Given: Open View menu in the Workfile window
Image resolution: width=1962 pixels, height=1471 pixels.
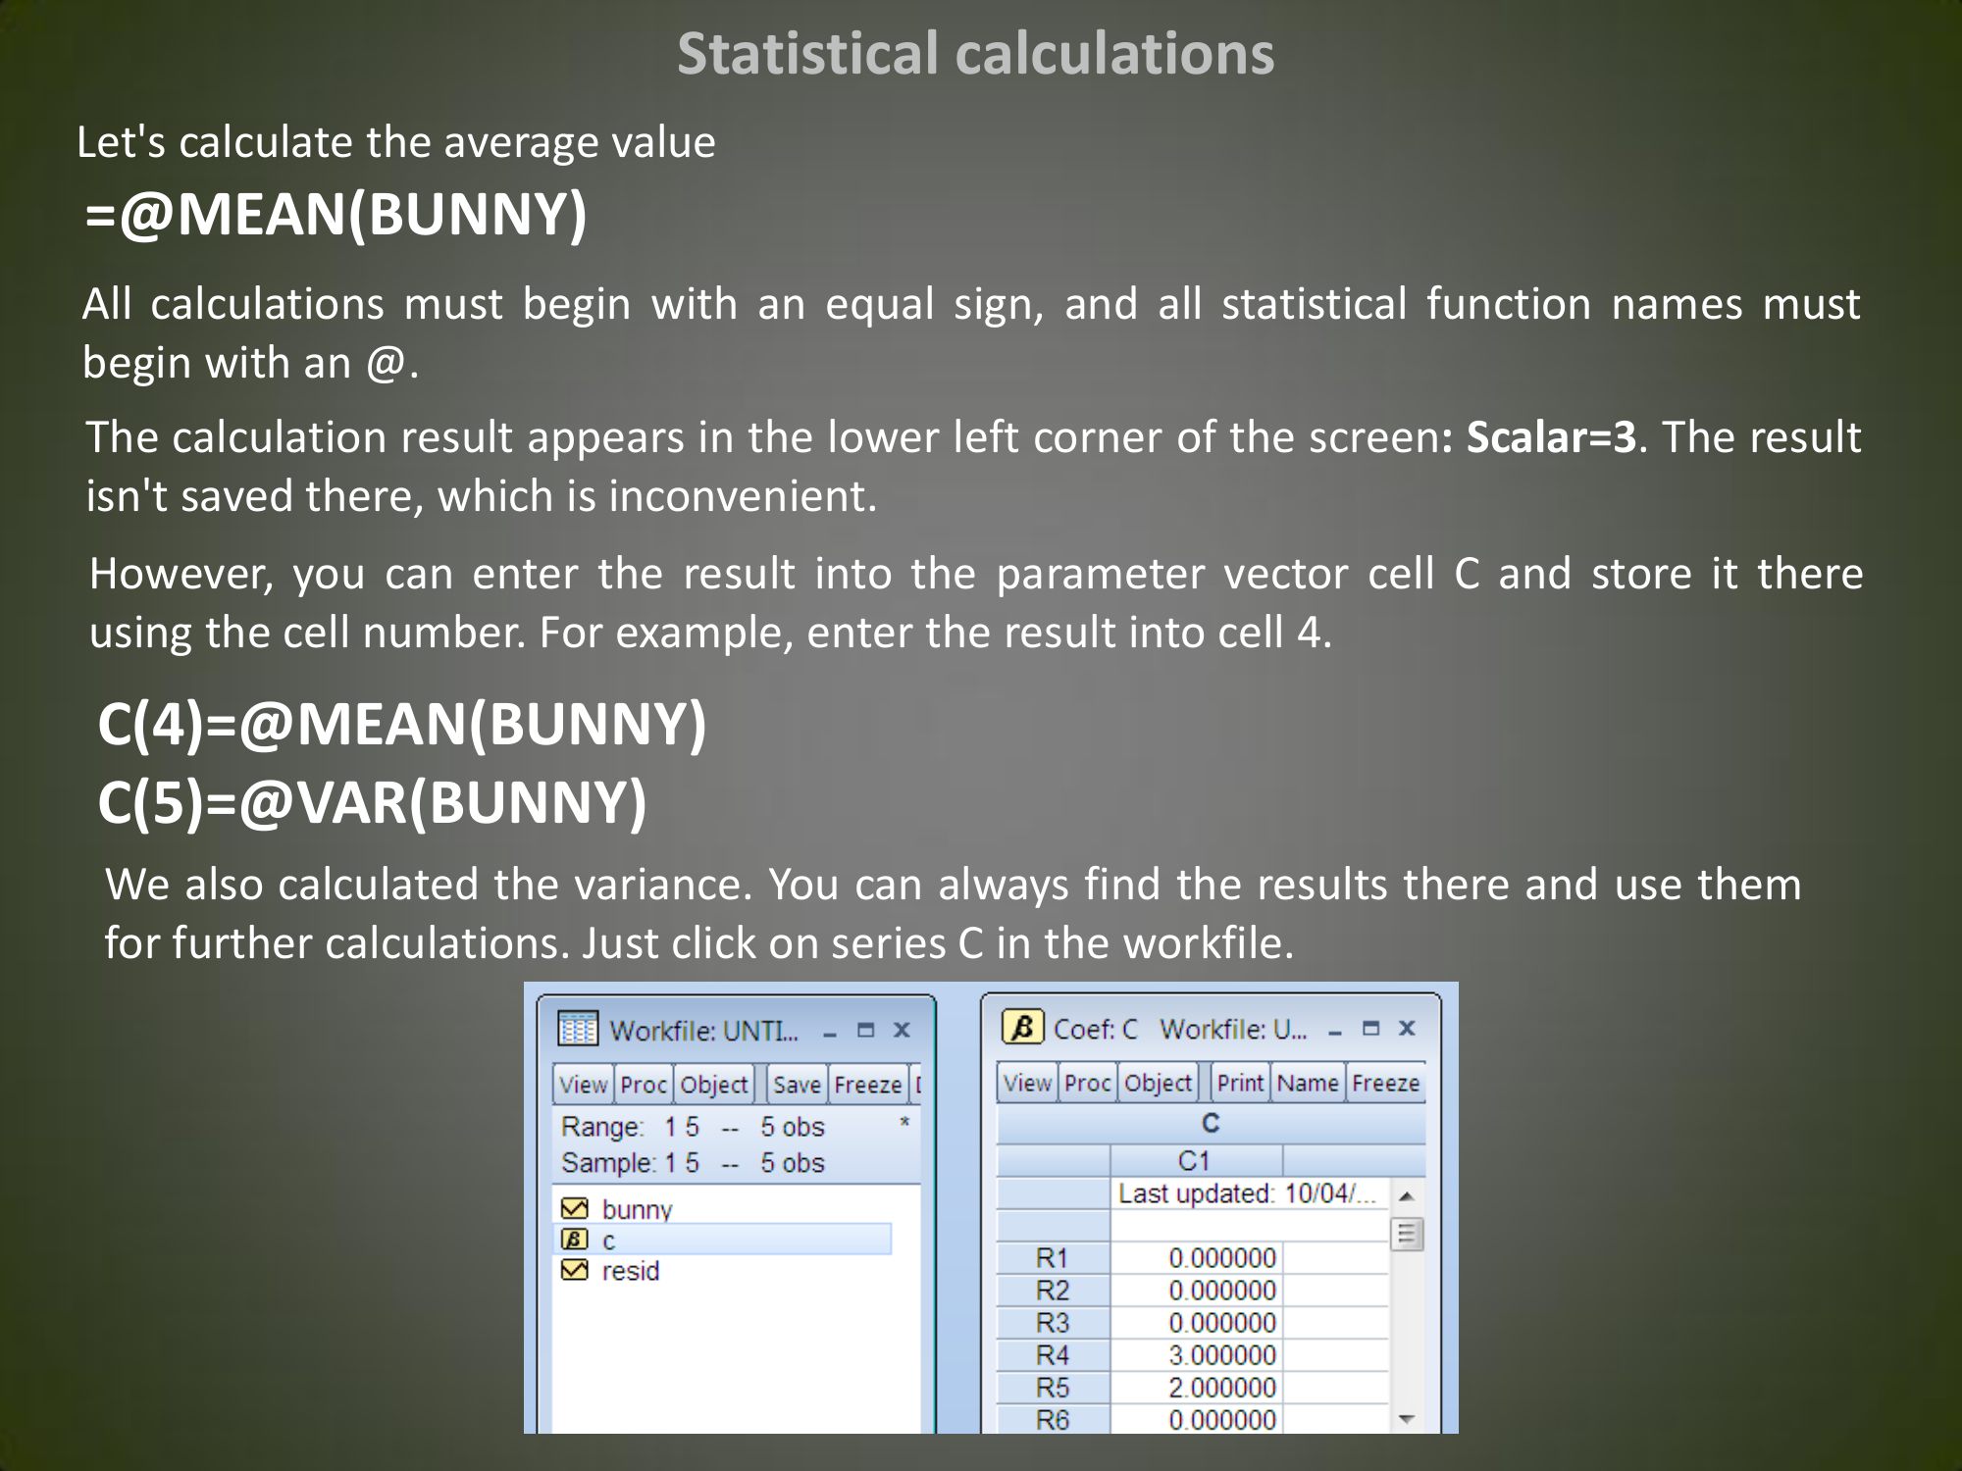Looking at the screenshot, I should click(583, 1085).
